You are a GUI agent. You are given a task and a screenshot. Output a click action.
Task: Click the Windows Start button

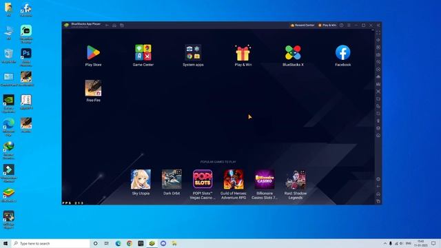[x=6, y=243]
